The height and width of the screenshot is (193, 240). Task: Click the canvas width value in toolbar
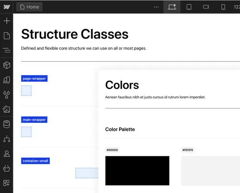[237, 7]
